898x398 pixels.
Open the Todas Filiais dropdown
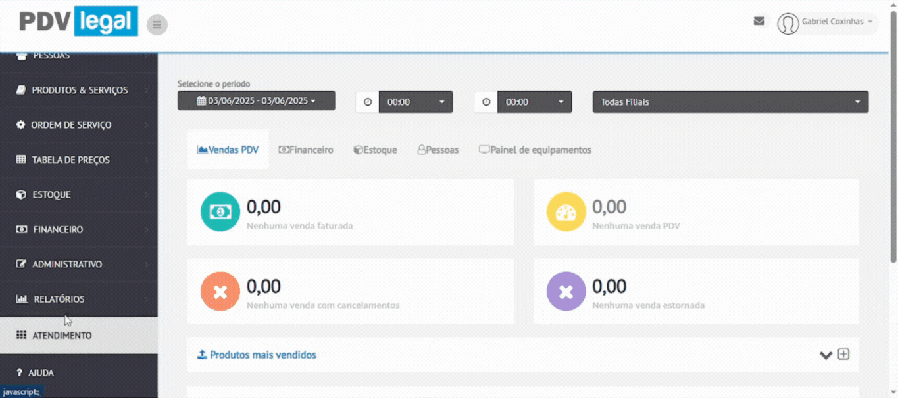[730, 102]
